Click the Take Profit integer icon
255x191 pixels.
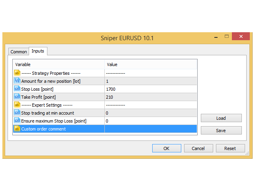click(17, 97)
